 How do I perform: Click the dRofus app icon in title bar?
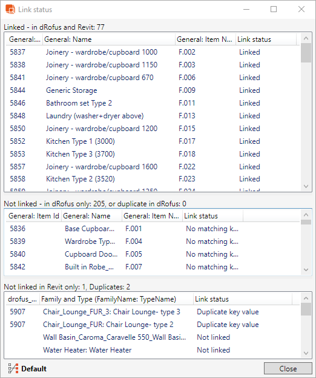(10, 9)
